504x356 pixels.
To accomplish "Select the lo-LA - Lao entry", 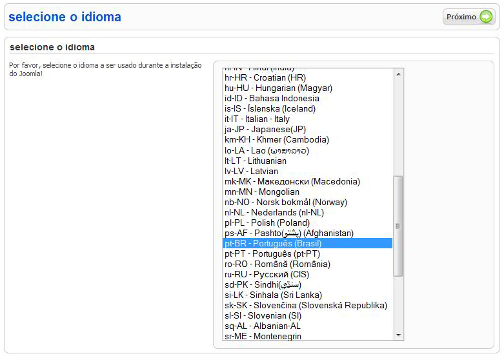I will coord(307,150).
